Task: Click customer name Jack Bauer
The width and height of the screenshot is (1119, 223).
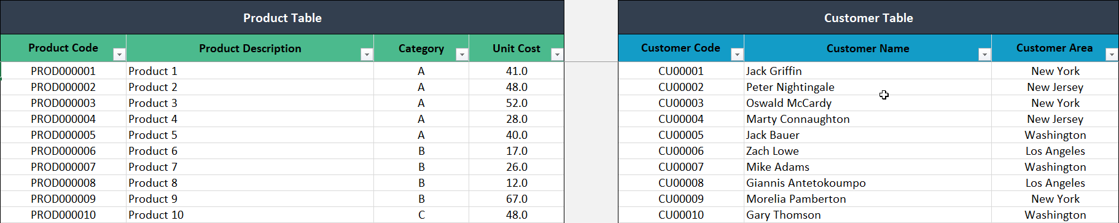Action: pyautogui.click(x=868, y=135)
